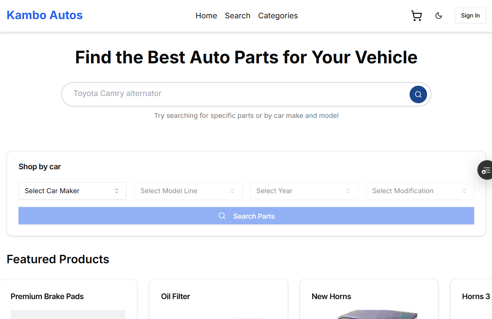Screen dimensions: 492x319
Task: Focus the Toyota Camry alternator search field
Action: pos(235,94)
